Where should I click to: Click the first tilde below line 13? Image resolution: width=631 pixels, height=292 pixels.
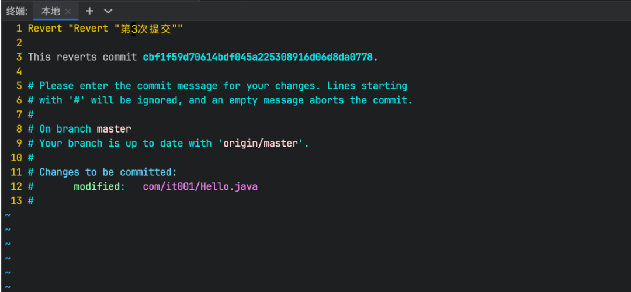click(8, 215)
